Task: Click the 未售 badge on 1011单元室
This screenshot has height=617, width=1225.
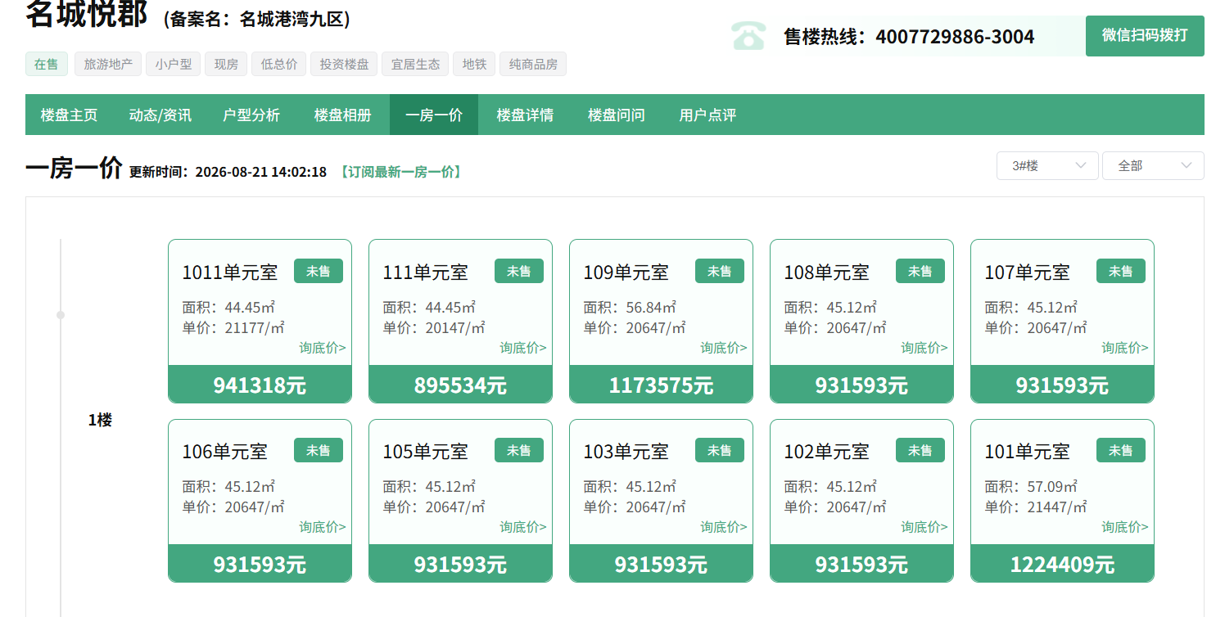Action: pos(319,271)
